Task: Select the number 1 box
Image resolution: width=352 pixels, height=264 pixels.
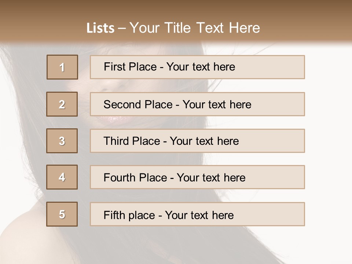Action: pos(62,67)
